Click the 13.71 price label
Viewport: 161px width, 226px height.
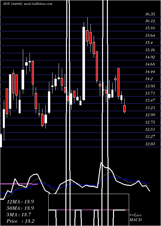(150, 93)
